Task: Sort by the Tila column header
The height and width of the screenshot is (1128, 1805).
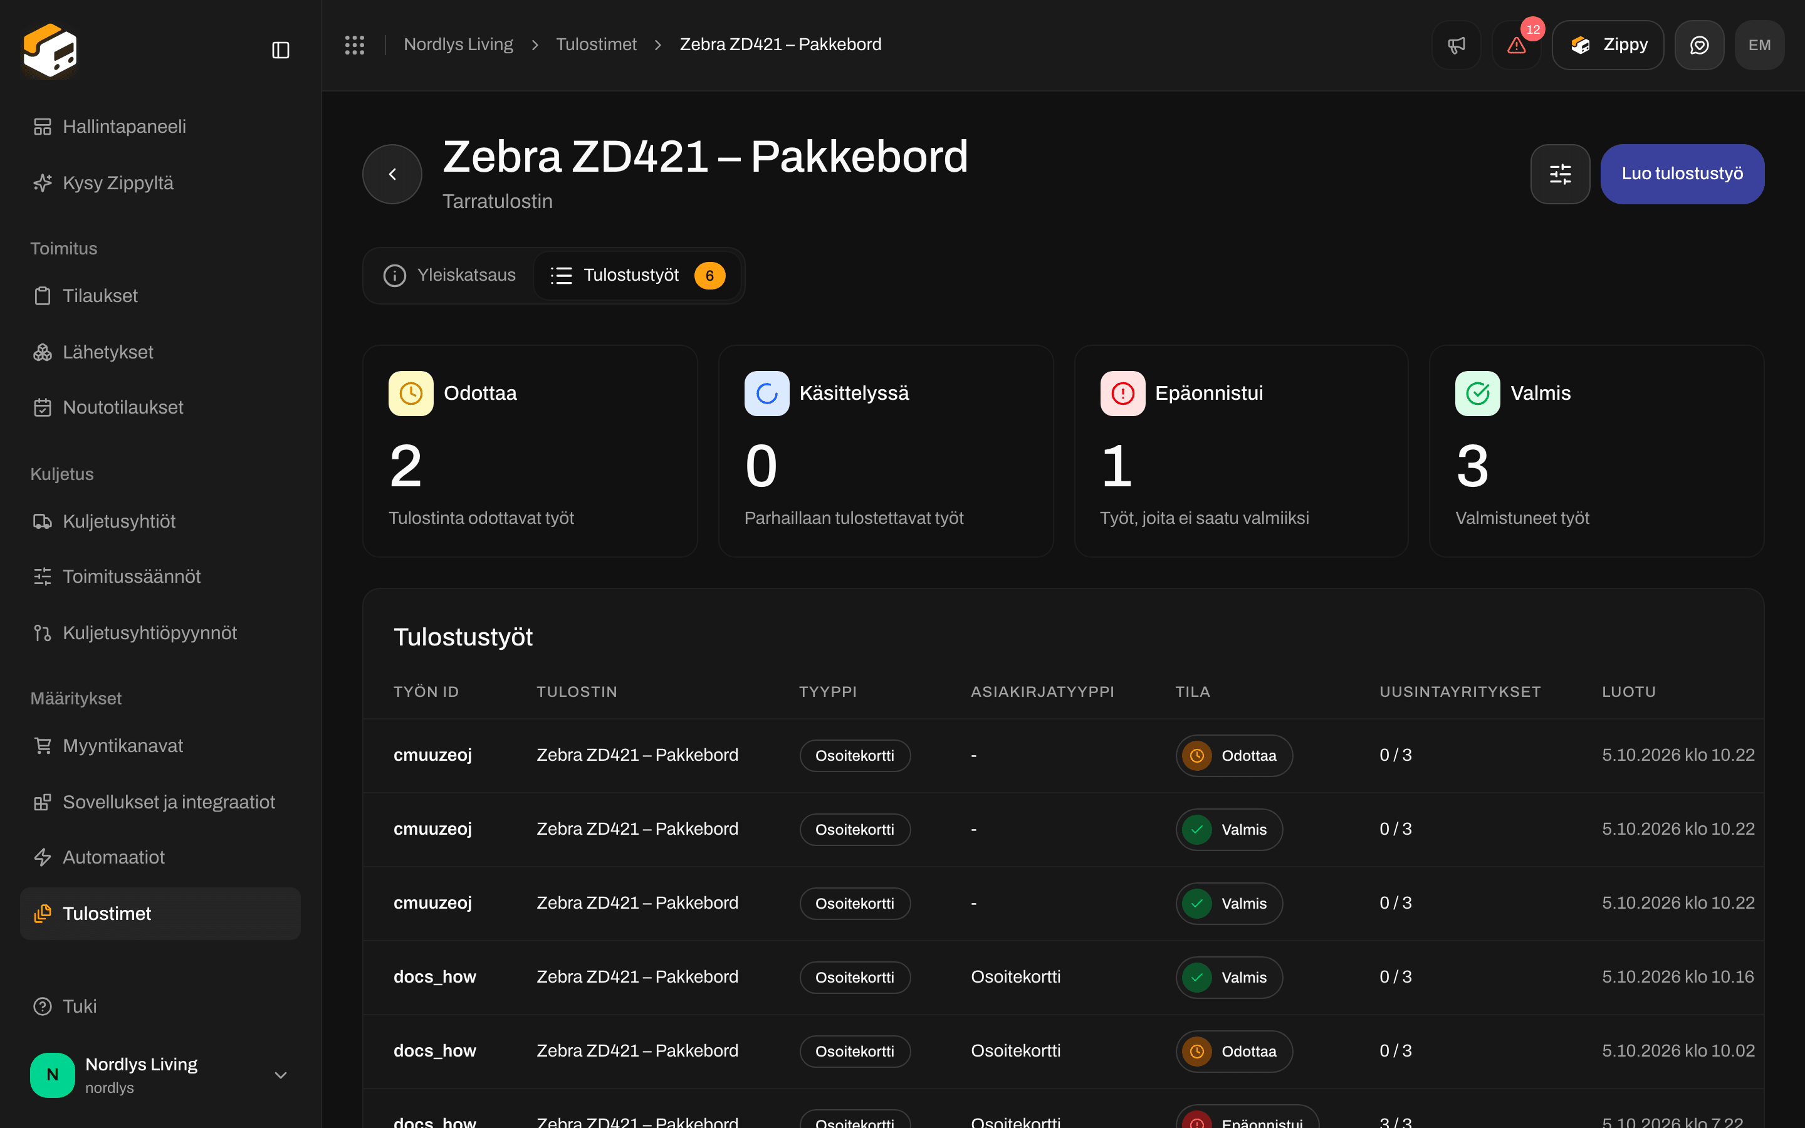Action: pyautogui.click(x=1193, y=692)
